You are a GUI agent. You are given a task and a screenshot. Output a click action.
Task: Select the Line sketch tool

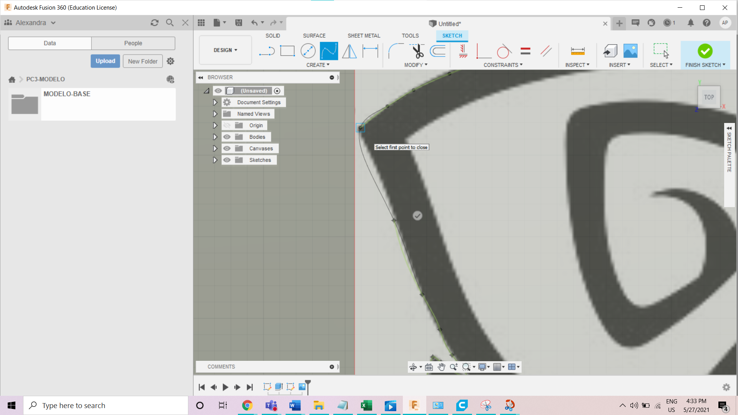point(267,51)
